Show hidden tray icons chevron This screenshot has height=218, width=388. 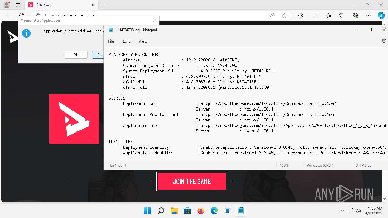click(x=343, y=211)
